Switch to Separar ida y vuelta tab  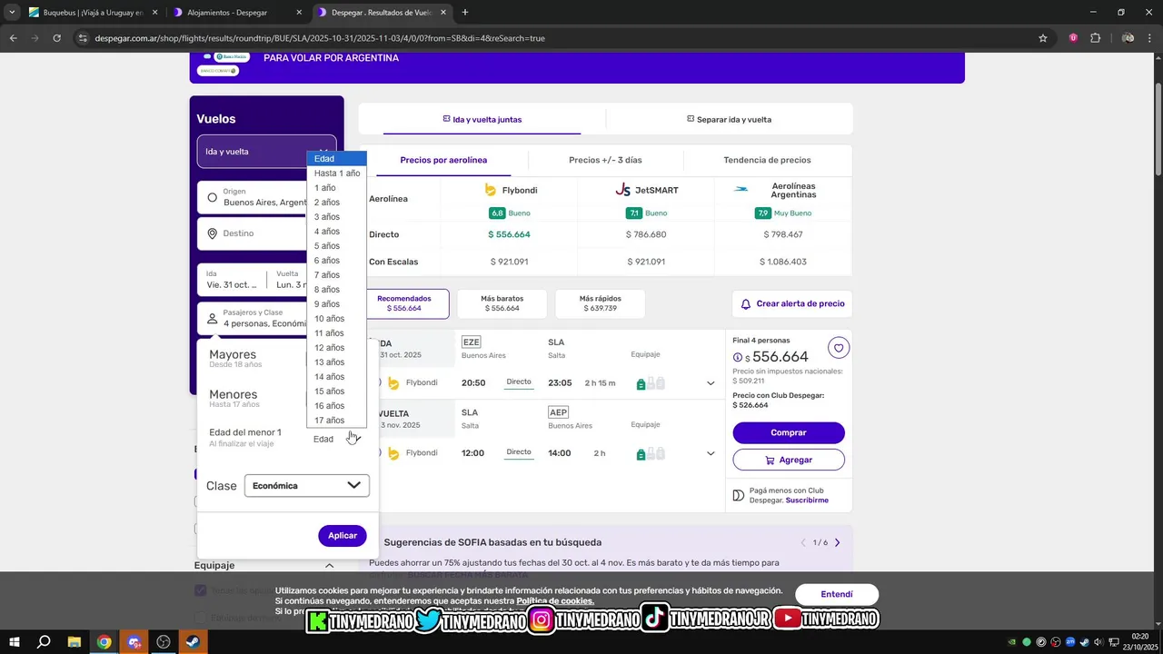[x=730, y=119]
